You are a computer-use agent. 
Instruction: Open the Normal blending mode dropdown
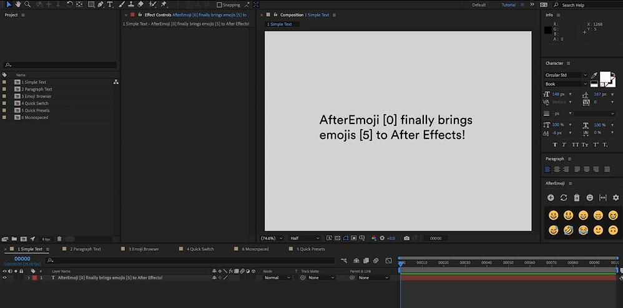[x=277, y=278]
